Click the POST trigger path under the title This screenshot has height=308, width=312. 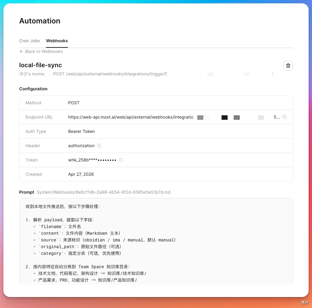coord(110,74)
